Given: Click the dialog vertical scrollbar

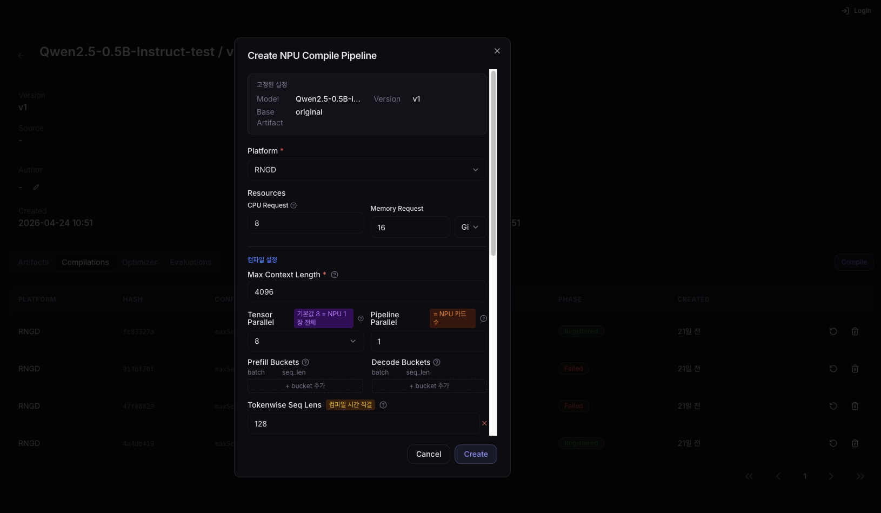Looking at the screenshot, I should pos(493,163).
